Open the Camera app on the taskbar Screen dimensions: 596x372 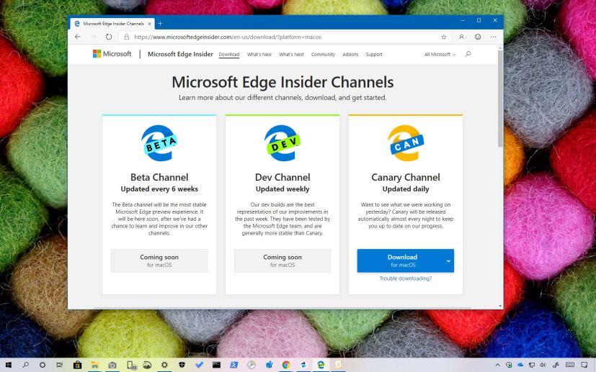[112, 366]
